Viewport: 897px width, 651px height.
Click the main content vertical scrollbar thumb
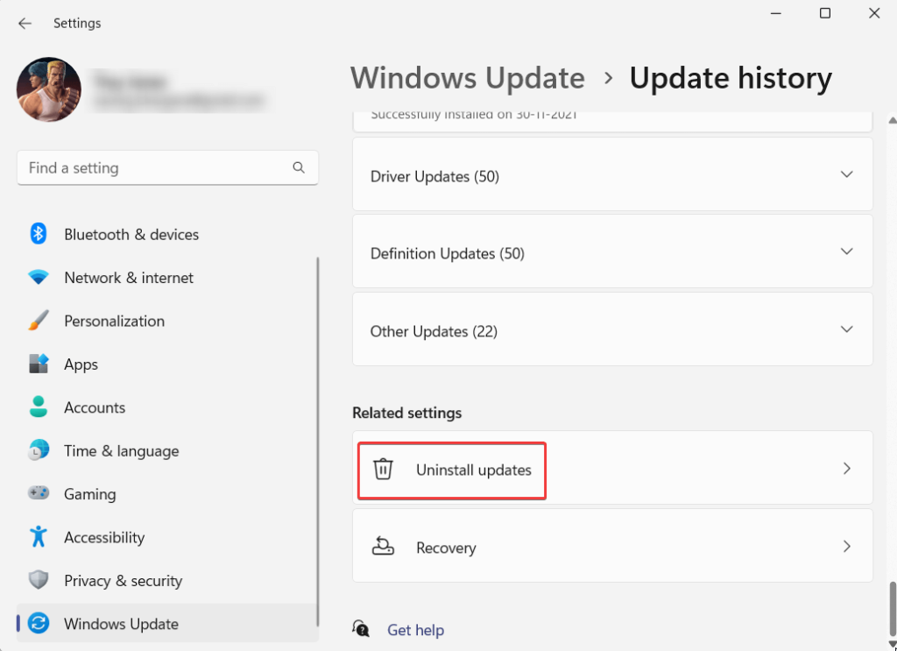click(x=891, y=611)
